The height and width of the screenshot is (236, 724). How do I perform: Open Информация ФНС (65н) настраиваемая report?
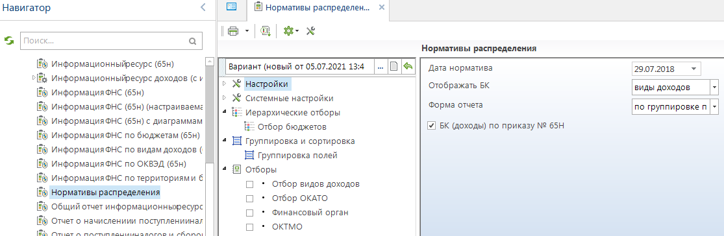tap(127, 106)
